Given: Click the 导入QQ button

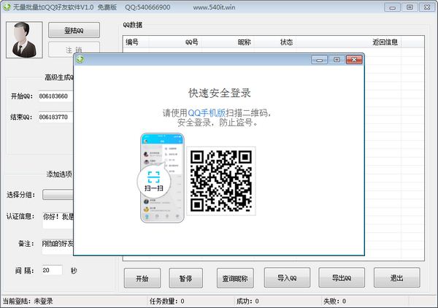Looking at the screenshot, I should point(288,278).
